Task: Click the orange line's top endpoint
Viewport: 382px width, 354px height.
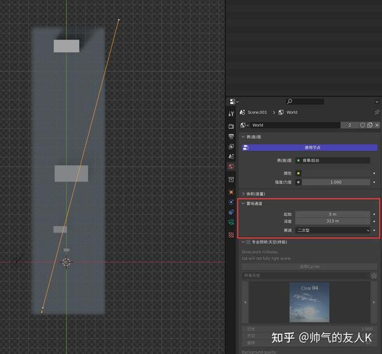Action: point(119,19)
